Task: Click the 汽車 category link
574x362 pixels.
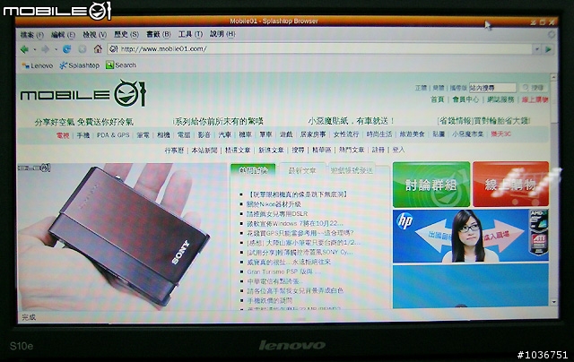Action: coord(225,134)
